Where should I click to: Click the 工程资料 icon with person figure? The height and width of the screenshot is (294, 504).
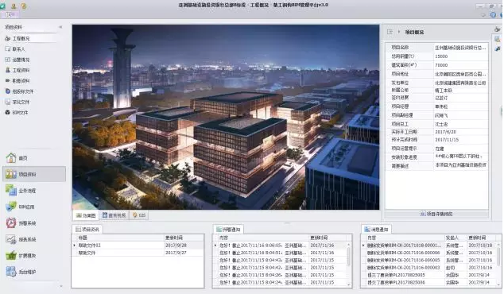click(x=8, y=70)
